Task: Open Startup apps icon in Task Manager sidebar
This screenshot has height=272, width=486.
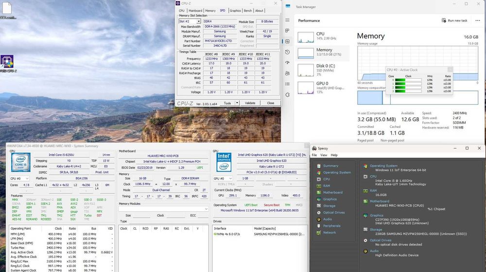Action: [287, 63]
